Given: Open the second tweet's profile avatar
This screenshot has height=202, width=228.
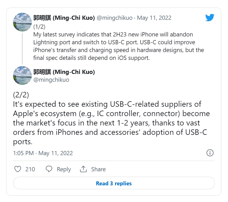Looking at the screenshot, I should [x=22, y=75].
